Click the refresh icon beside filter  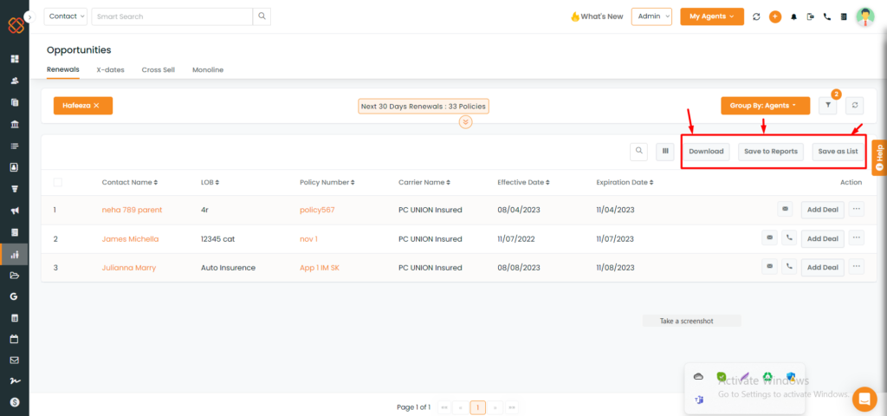point(855,105)
